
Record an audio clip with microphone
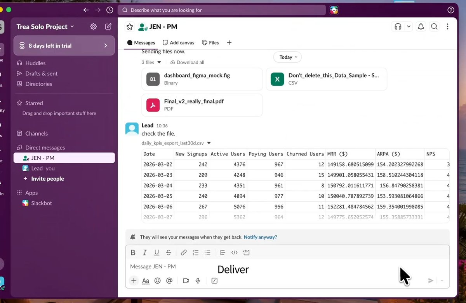click(x=198, y=280)
